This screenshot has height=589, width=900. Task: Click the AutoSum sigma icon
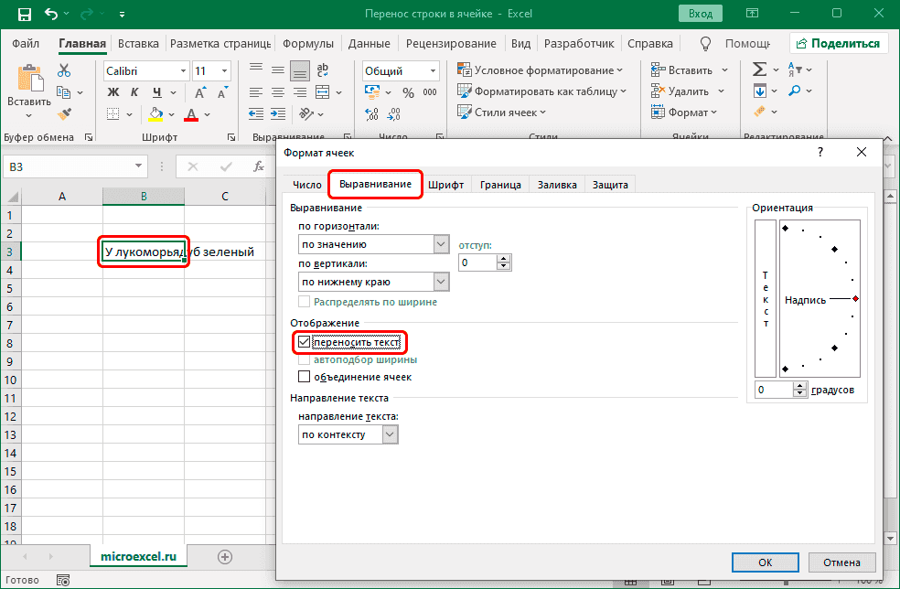[759, 70]
